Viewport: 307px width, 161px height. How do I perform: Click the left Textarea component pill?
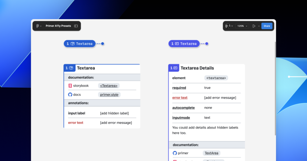[x=79, y=44]
